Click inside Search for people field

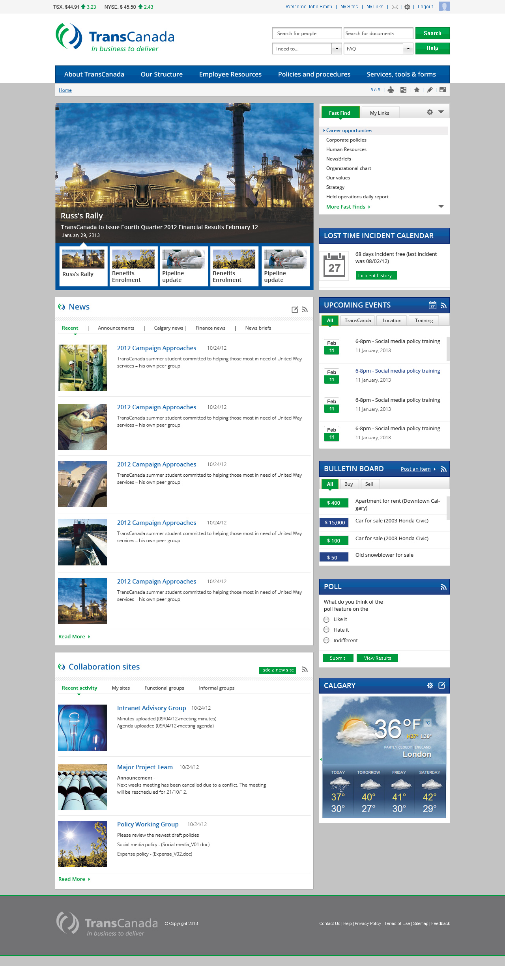point(307,33)
